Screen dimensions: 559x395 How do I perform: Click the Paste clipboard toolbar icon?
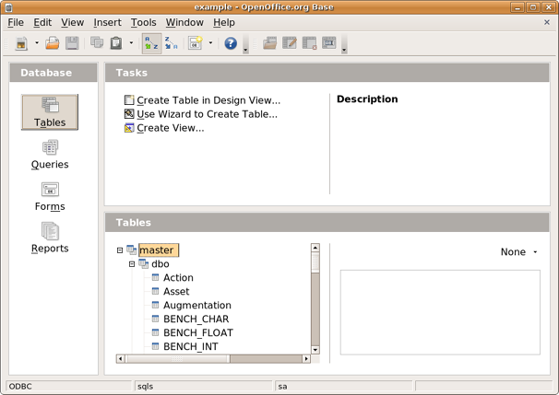click(116, 43)
